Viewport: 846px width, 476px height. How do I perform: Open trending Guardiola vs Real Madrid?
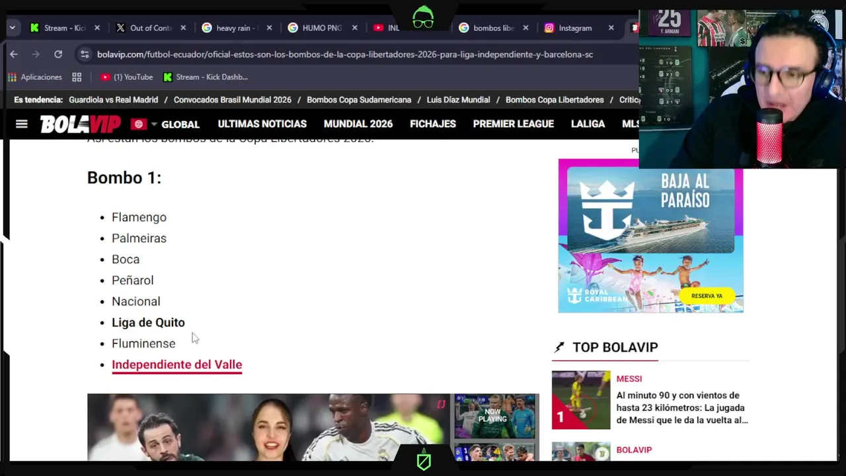click(113, 100)
